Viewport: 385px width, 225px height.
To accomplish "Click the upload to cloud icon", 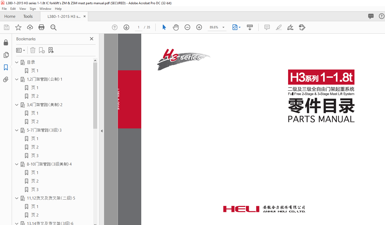I will 30,27.
